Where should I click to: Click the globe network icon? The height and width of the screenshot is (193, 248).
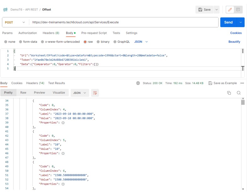pyautogui.click(x=138, y=83)
